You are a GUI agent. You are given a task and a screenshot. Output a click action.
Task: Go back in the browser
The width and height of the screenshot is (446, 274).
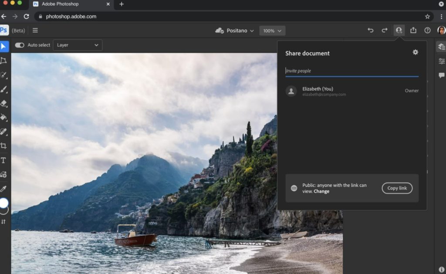click(3, 17)
